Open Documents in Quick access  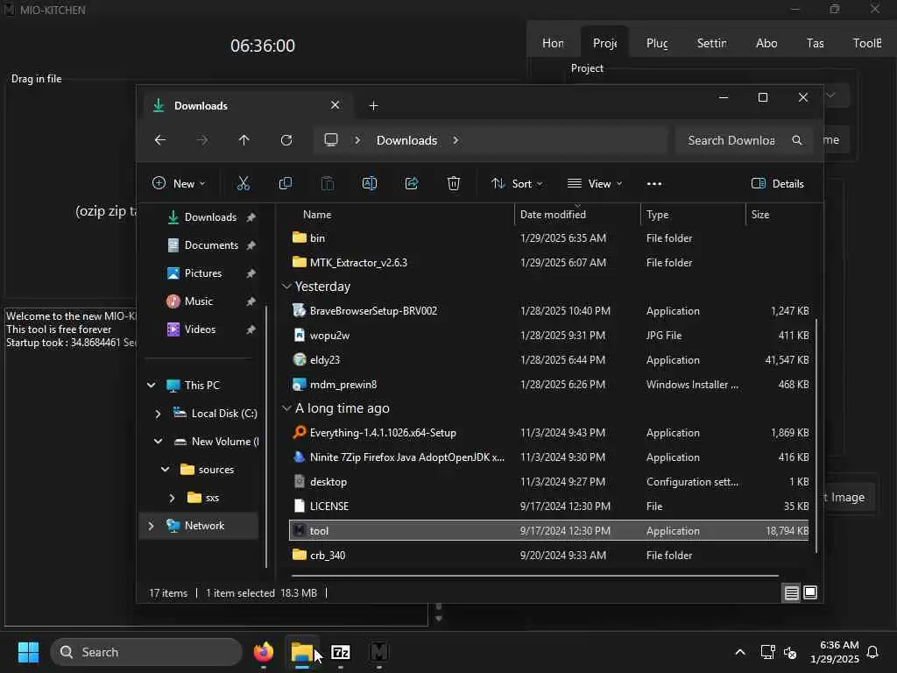(x=211, y=245)
